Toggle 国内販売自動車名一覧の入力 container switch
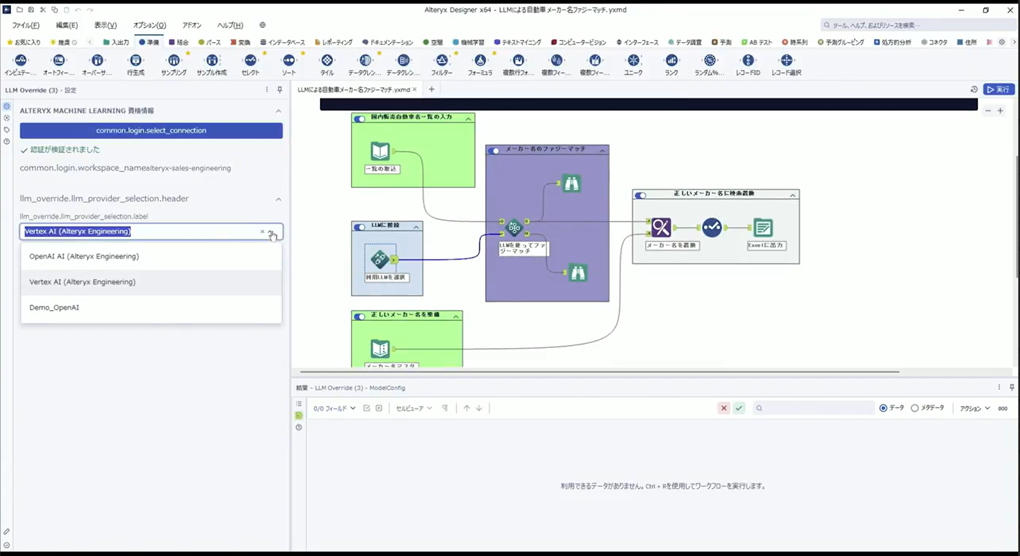This screenshot has height=556, width=1020. 360,119
